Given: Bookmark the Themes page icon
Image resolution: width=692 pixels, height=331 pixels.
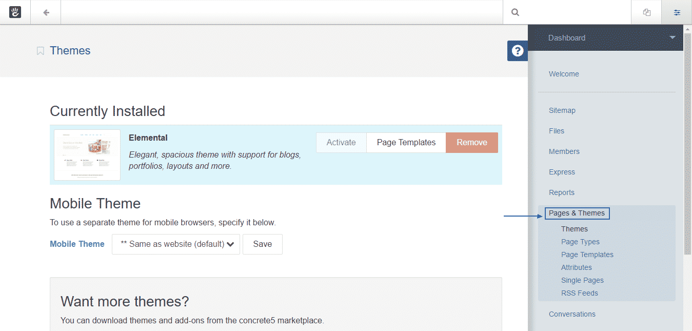Looking at the screenshot, I should tap(40, 51).
